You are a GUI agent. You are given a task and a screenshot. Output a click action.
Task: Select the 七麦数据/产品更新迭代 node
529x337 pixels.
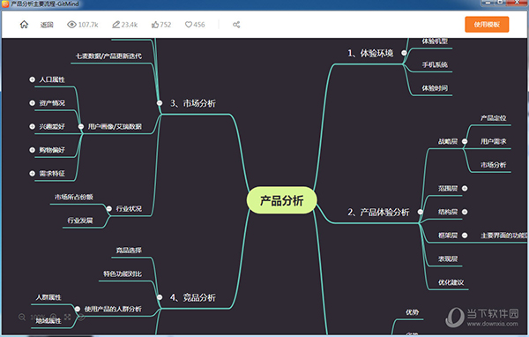108,56
